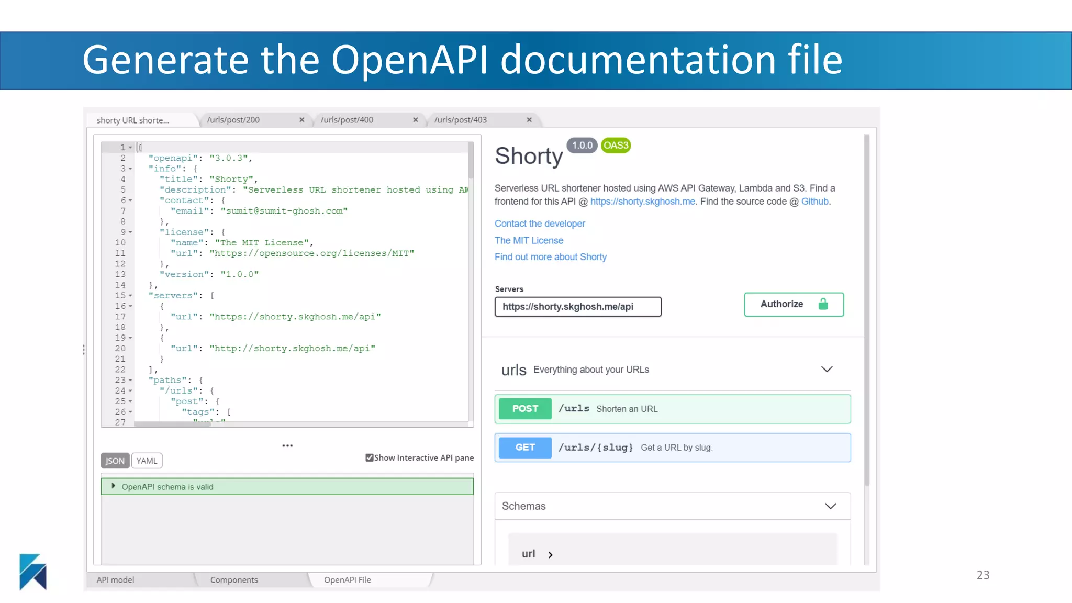This screenshot has height=603, width=1072.
Task: Click the Contact the developer link
Action: (x=540, y=224)
